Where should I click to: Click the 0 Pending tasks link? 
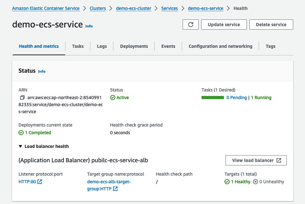point(237,98)
